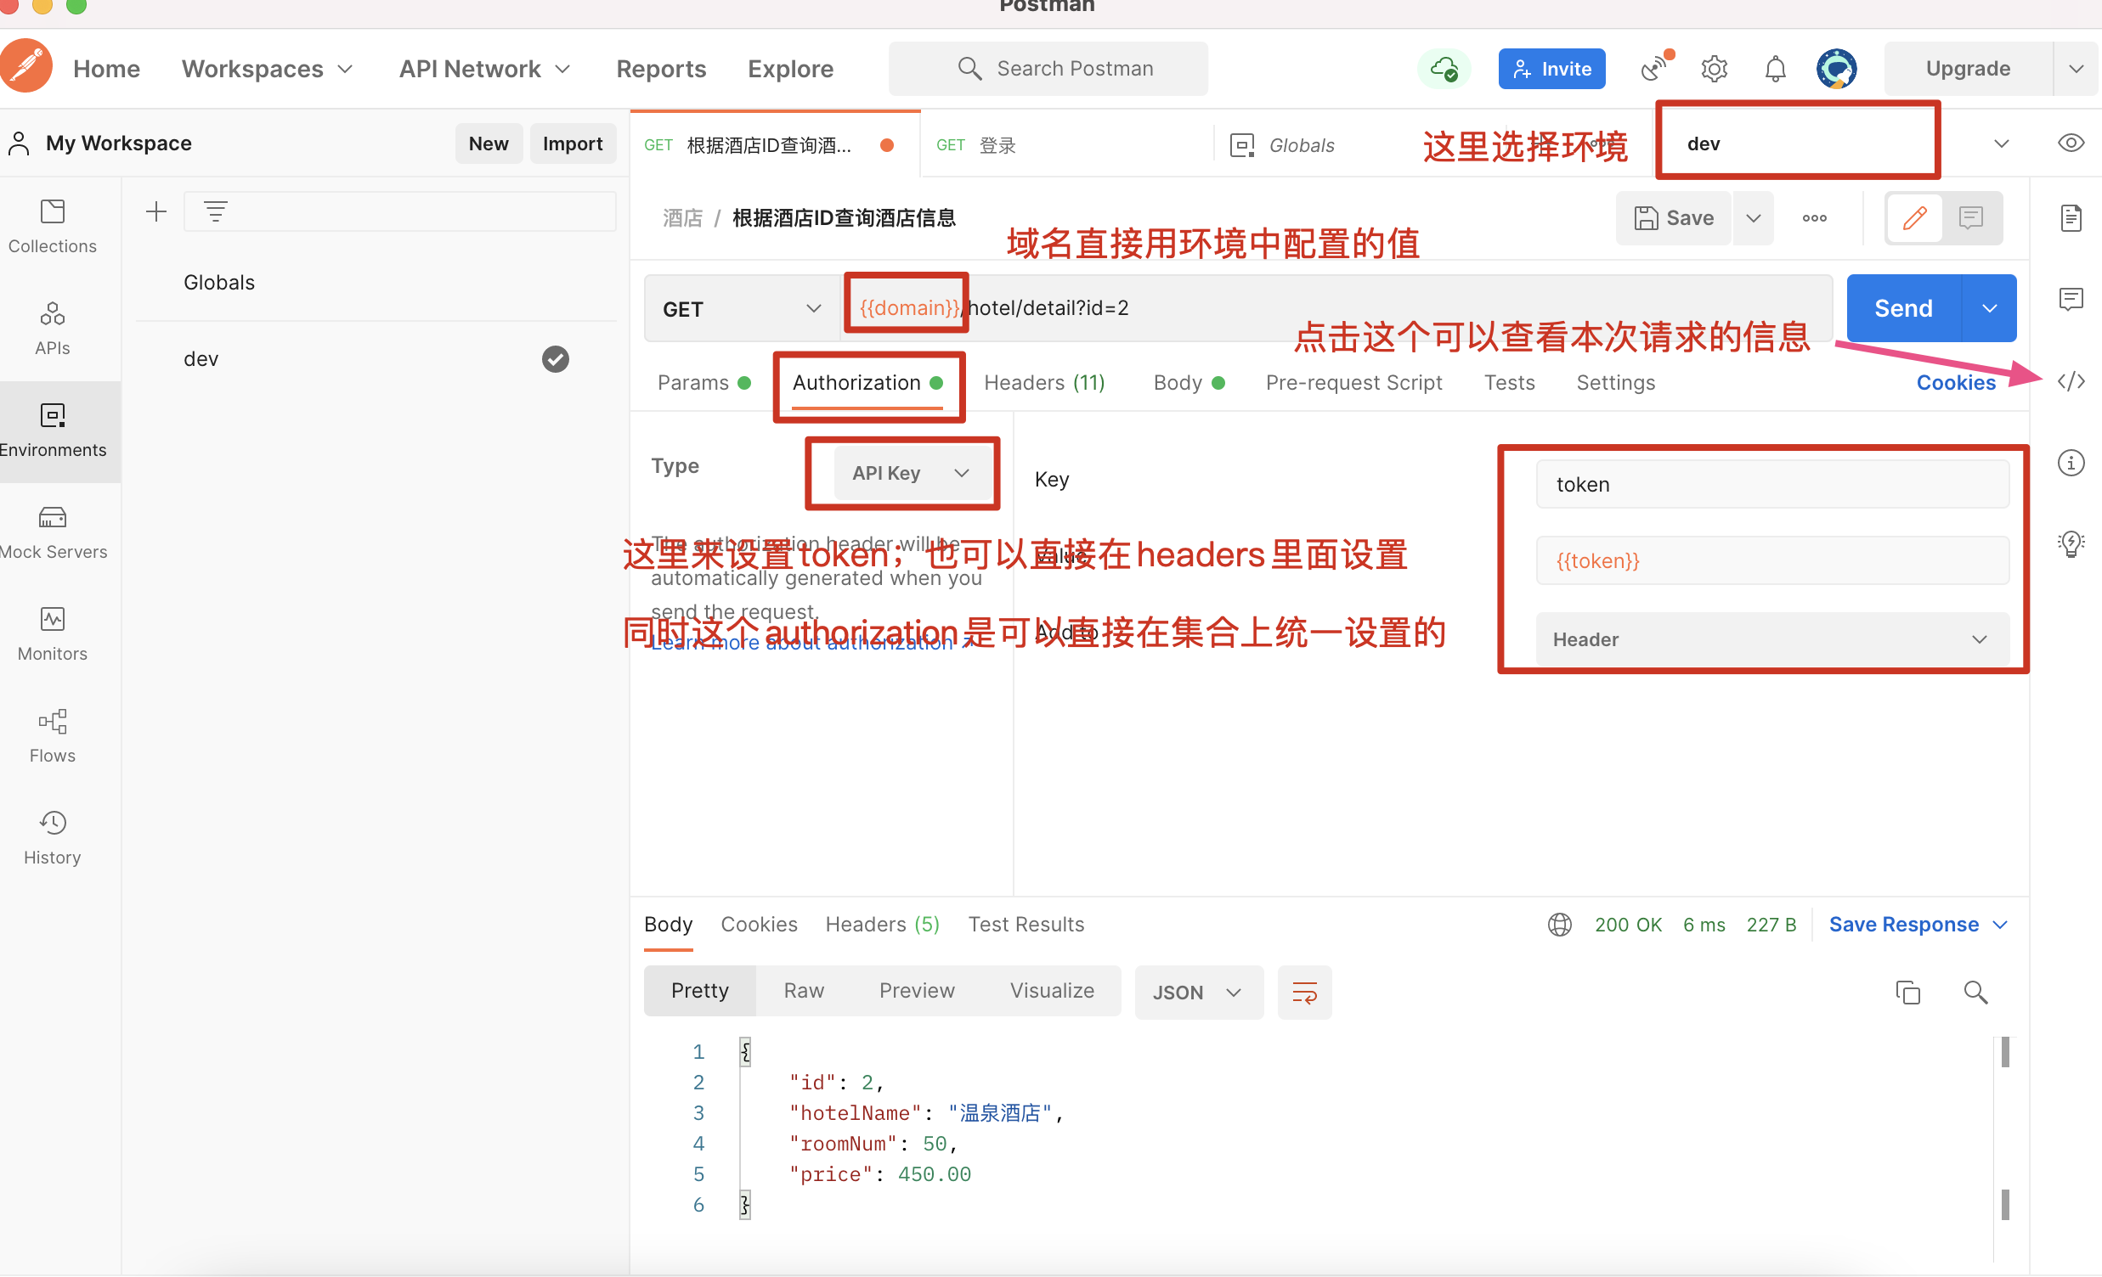
Task: Click the New button
Action: point(489,143)
